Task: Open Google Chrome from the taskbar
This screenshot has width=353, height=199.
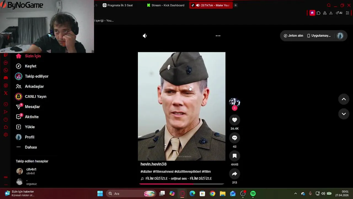Action: coord(212,193)
